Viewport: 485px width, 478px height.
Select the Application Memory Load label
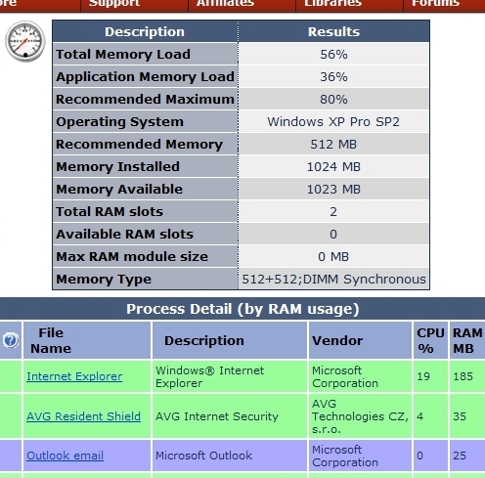pyautogui.click(x=145, y=77)
